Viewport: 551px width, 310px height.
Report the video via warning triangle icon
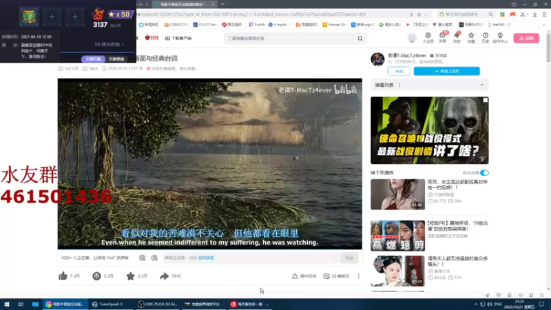coord(295,276)
